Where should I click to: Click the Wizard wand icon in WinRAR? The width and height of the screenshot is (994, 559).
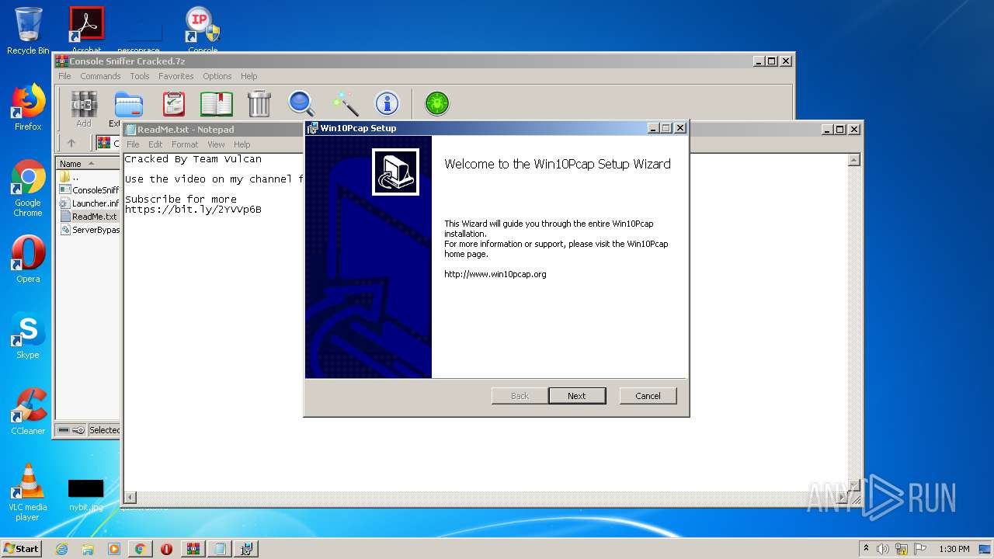point(345,104)
